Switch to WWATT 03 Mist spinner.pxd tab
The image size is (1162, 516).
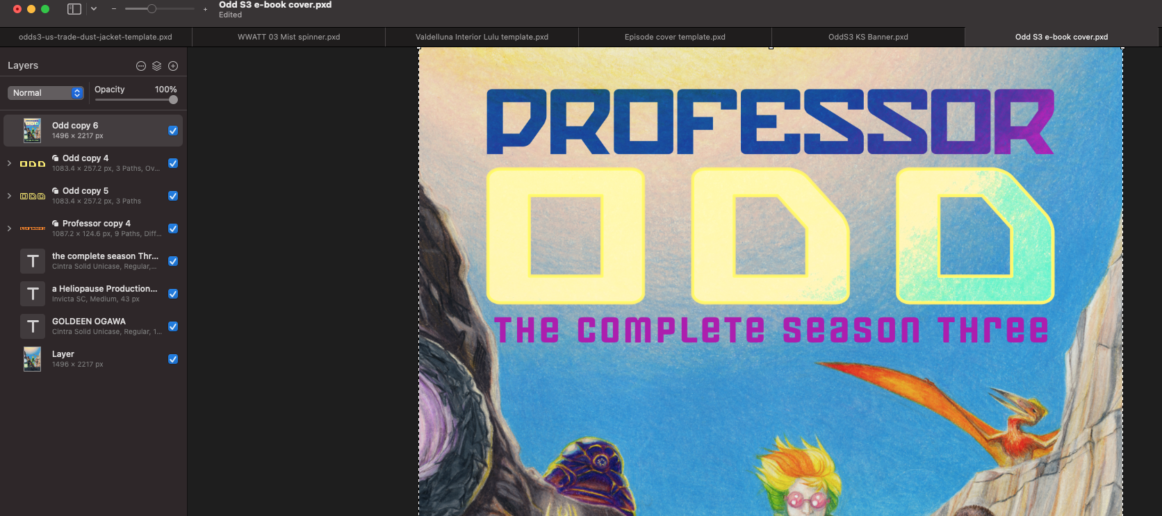tap(288, 37)
